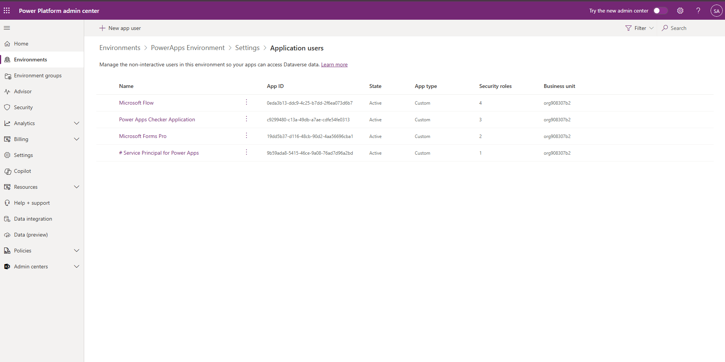
Task: Navigate to PowerApps Environment breadcrumb
Action: pyautogui.click(x=188, y=48)
